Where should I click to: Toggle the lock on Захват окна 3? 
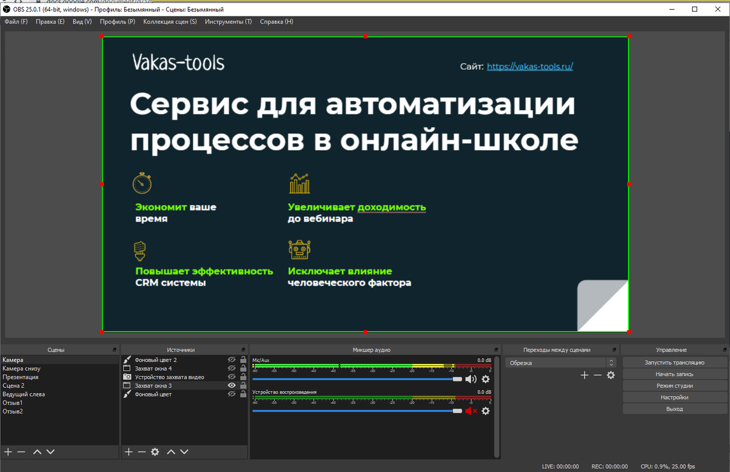tap(243, 386)
